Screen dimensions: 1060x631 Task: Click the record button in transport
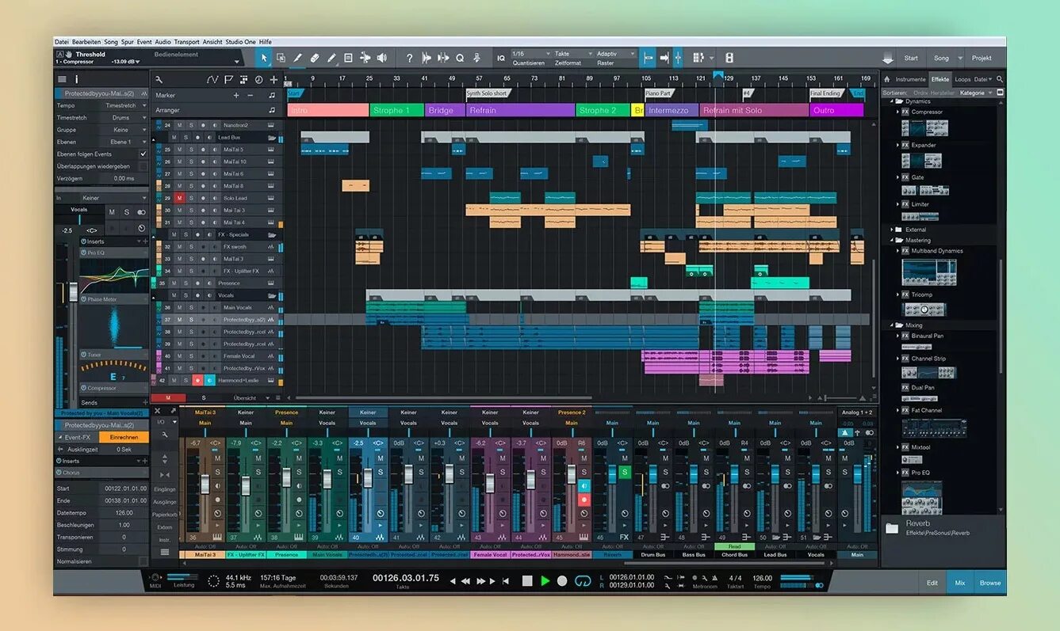click(562, 580)
